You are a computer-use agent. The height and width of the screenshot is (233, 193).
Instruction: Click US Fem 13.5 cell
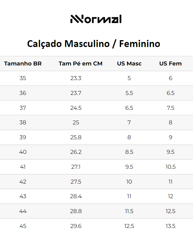(170, 226)
